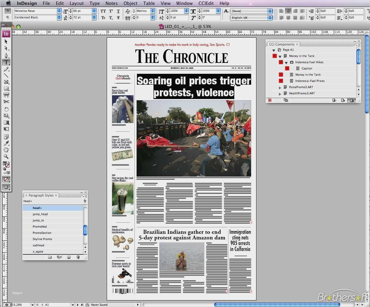Pick the Pen tool

pos(6,55)
